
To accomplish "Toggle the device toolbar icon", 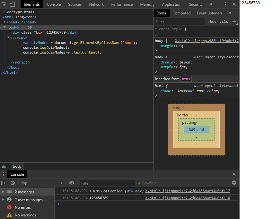I will coord(12,4).
